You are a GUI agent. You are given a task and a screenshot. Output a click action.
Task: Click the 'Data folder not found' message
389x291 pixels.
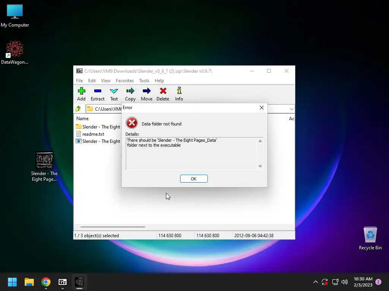coord(161,124)
